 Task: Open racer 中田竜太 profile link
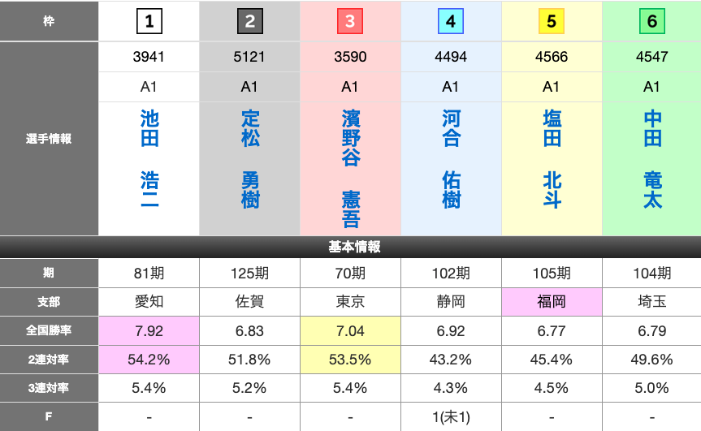[651, 160]
